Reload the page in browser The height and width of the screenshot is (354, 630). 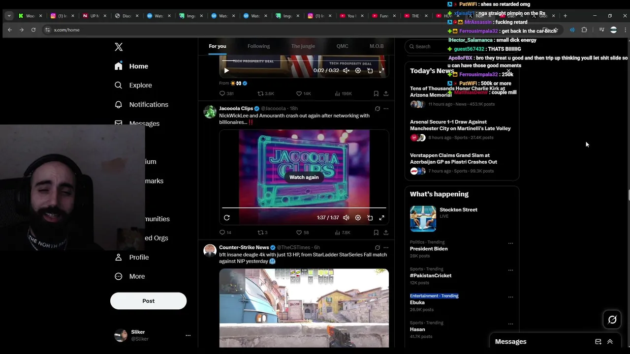click(33, 30)
